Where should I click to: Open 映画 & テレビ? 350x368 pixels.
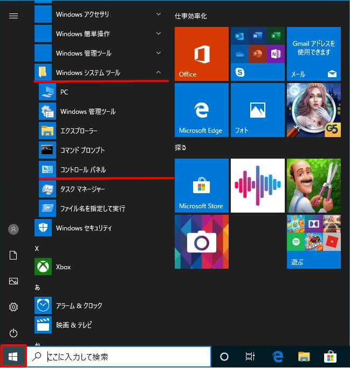pos(101,325)
